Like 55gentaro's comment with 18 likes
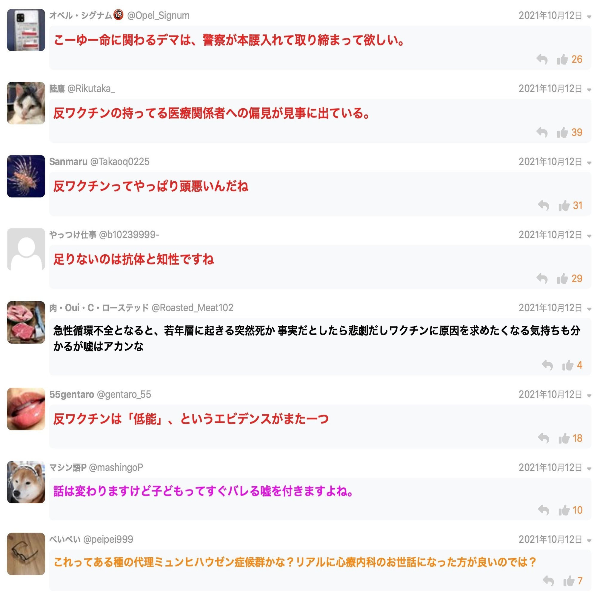This screenshot has height=597, width=597. point(564,438)
